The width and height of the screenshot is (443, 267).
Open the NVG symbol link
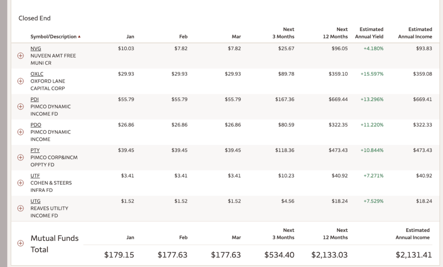(x=35, y=48)
